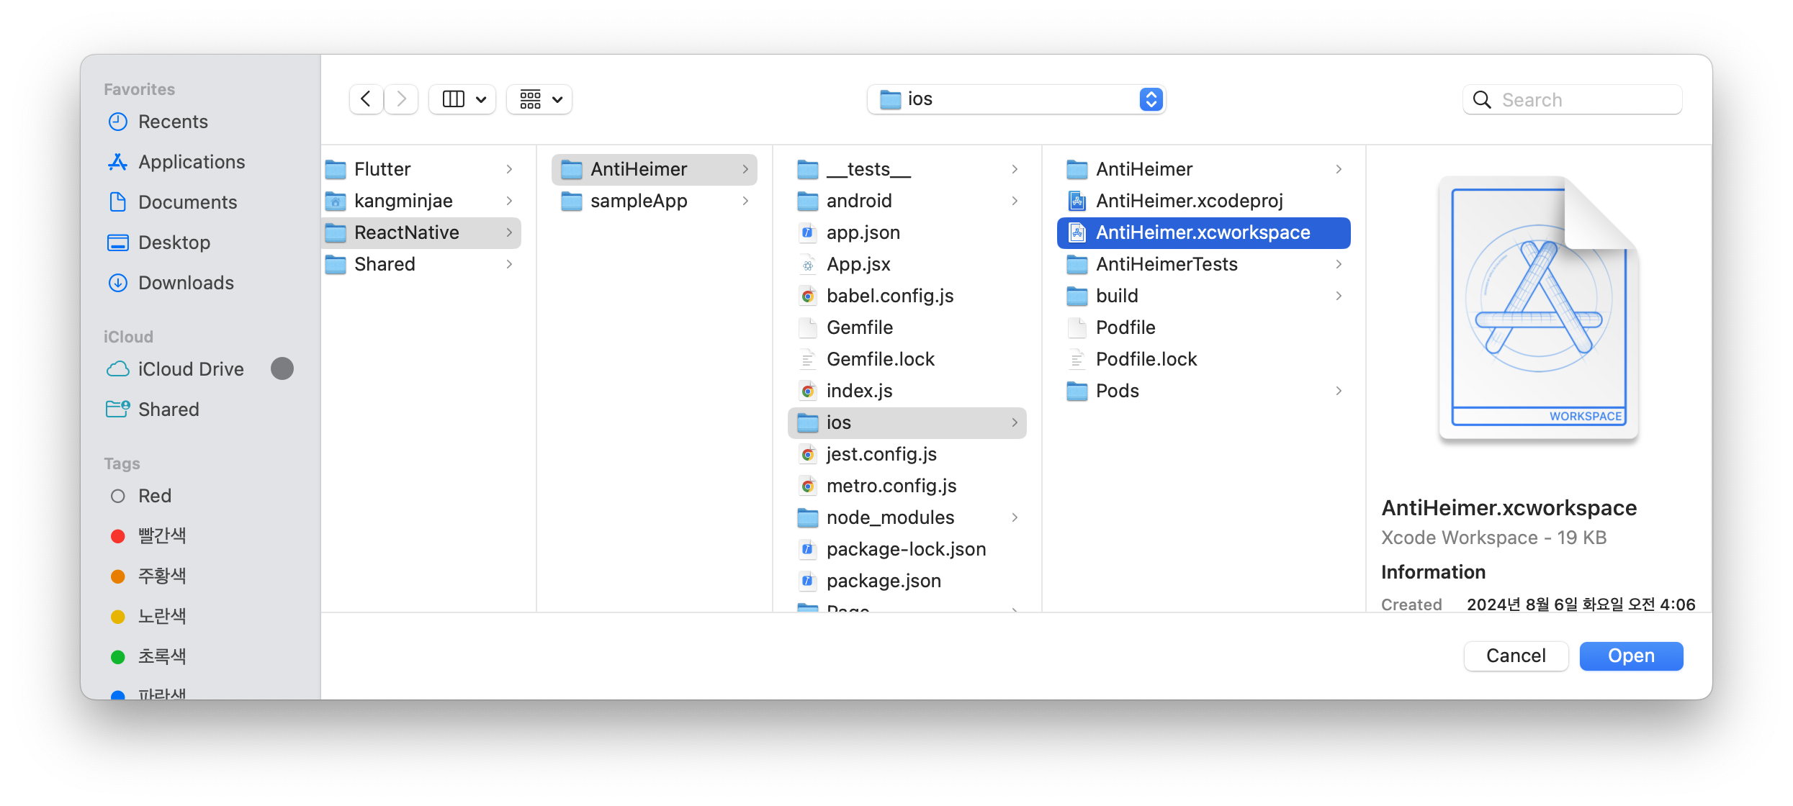Open iCloud Drive location
The width and height of the screenshot is (1793, 806).
(191, 369)
